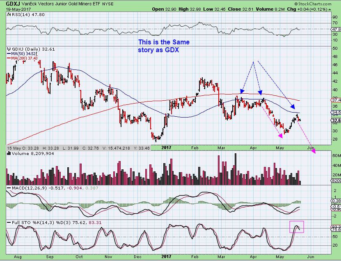Click the Close 32.61 value

click(241, 9)
